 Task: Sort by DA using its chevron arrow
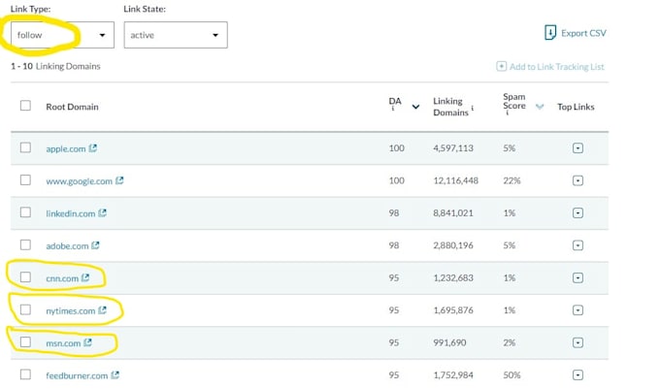415,107
